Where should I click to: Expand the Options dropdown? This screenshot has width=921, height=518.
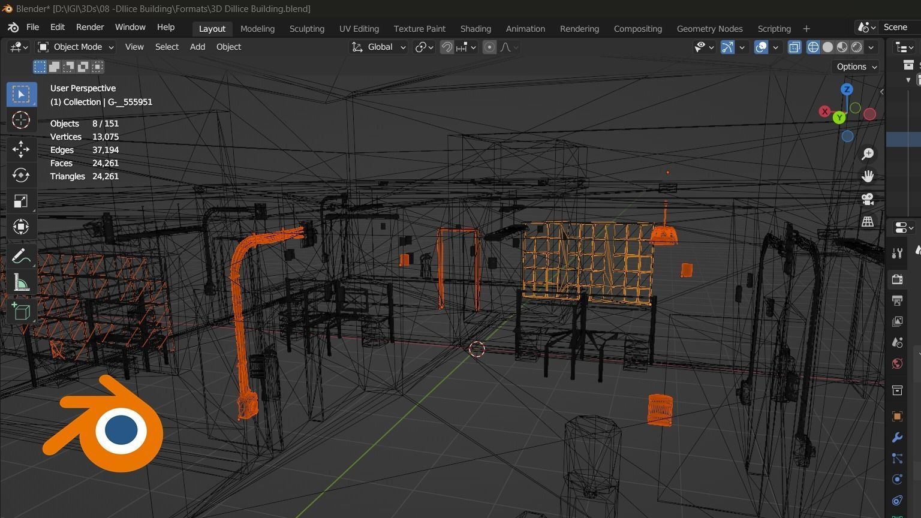tap(856, 67)
